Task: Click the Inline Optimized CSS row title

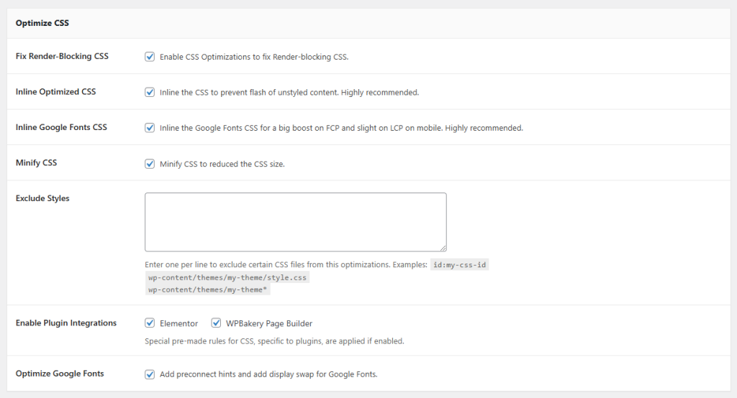Action: (55, 92)
